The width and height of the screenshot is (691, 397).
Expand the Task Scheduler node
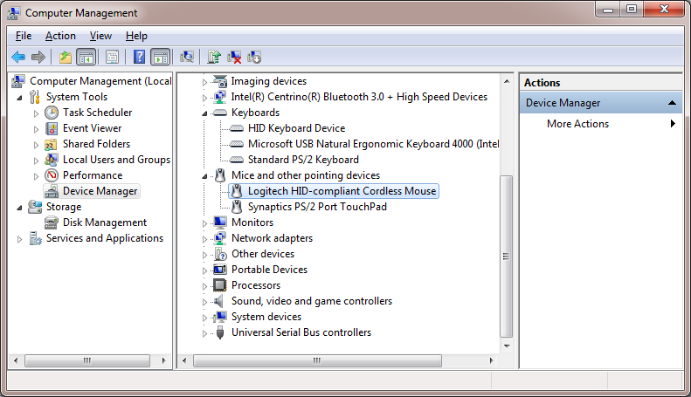point(36,113)
